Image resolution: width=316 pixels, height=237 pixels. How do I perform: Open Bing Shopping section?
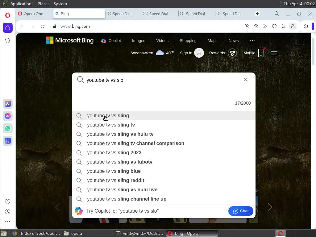click(188, 40)
